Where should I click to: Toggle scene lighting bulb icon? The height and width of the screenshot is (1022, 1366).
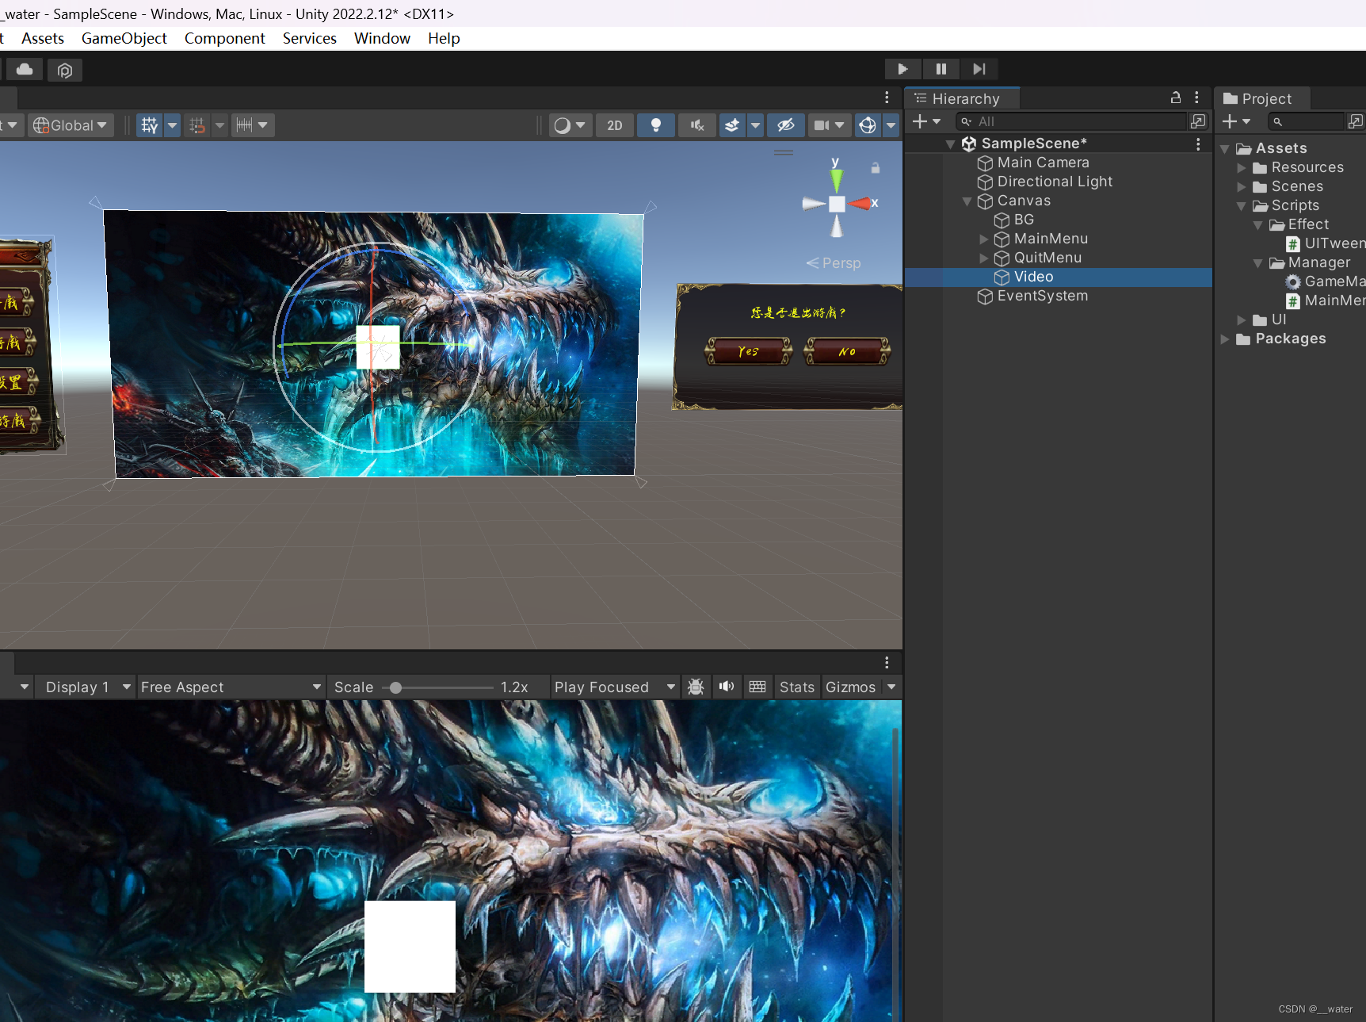click(656, 125)
